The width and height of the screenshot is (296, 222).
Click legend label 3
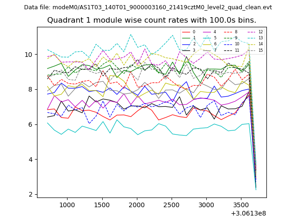pos(194,50)
